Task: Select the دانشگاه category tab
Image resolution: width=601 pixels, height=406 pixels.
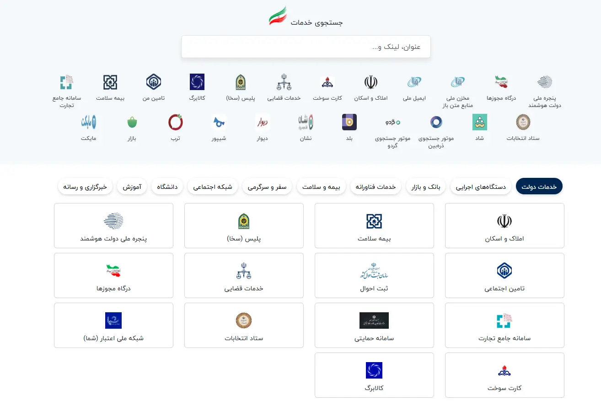Action: click(x=167, y=187)
